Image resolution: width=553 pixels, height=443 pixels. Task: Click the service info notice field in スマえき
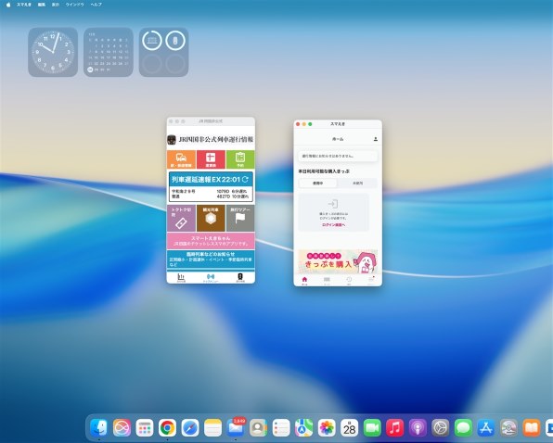coord(338,156)
